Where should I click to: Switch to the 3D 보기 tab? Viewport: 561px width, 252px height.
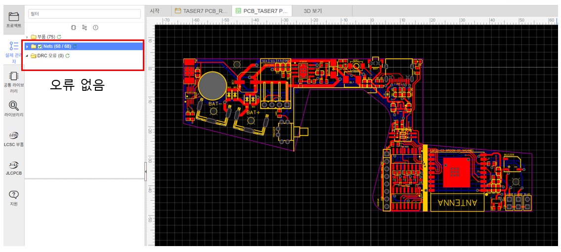313,11
